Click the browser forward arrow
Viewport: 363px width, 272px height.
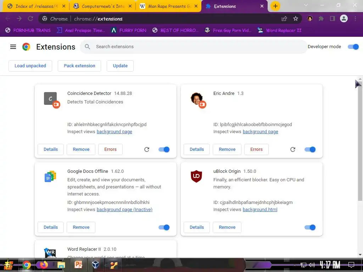[x=19, y=19]
